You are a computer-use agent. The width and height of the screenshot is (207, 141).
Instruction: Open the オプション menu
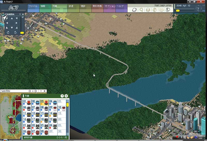[x=109, y=6]
